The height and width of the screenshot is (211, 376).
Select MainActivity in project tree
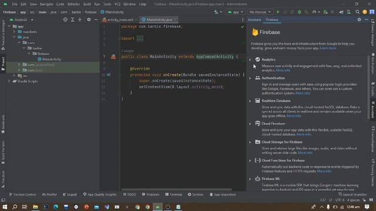tap(49, 59)
